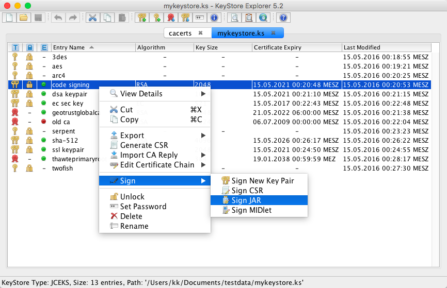Viewport: 447px width, 288px height.
Task: Click the Cut scissors toolbar icon
Action: click(93, 18)
